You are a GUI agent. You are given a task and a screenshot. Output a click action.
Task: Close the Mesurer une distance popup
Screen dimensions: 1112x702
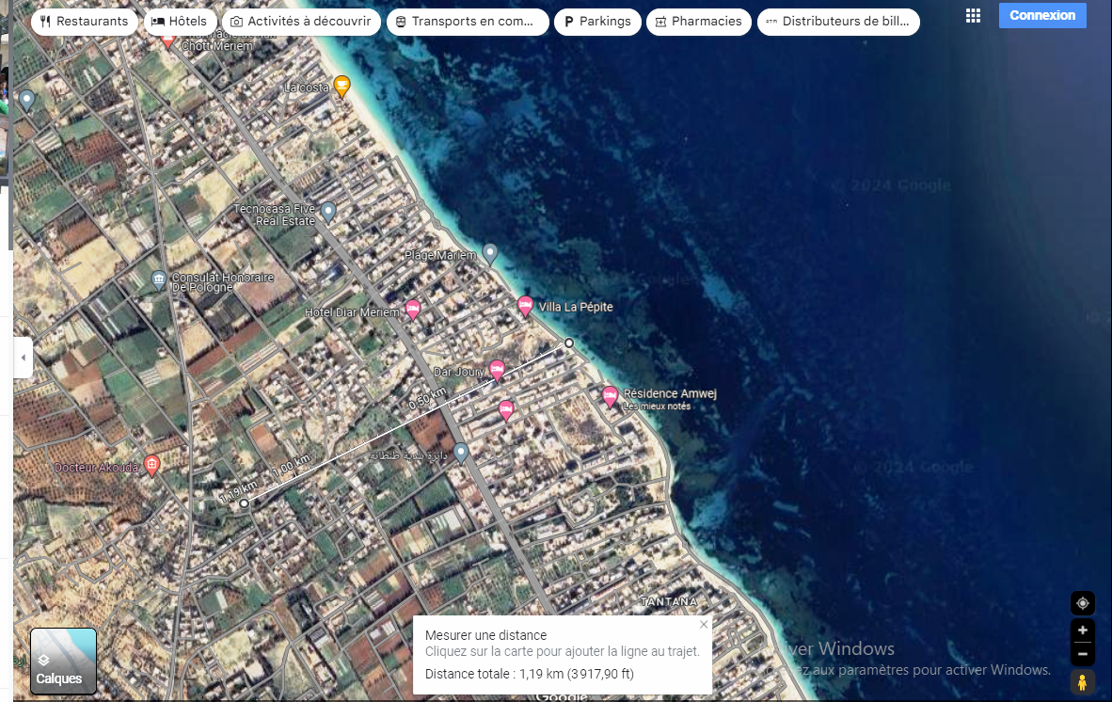(x=703, y=625)
